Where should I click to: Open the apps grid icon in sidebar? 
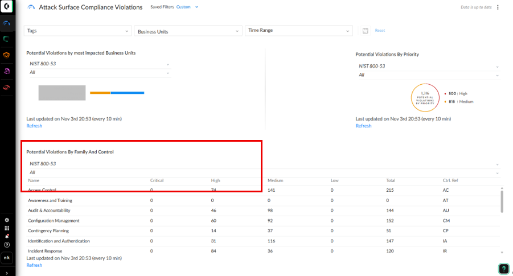pyautogui.click(x=6, y=228)
